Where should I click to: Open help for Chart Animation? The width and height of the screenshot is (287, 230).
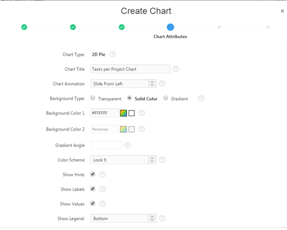[162, 84]
